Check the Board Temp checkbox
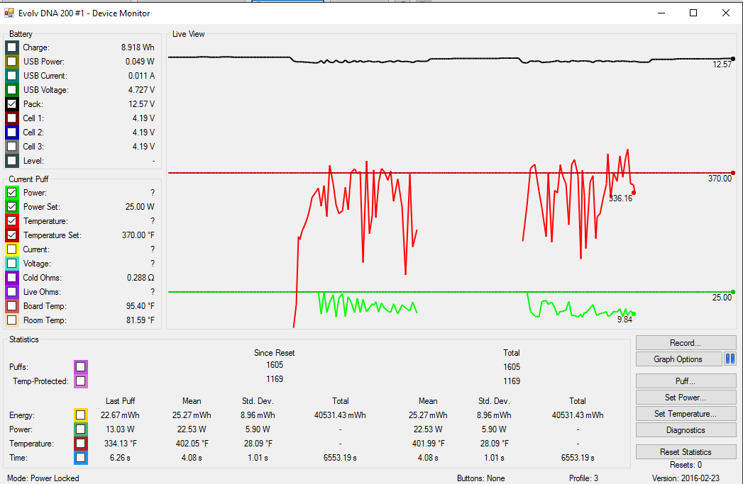743x484 pixels. pos(12,306)
